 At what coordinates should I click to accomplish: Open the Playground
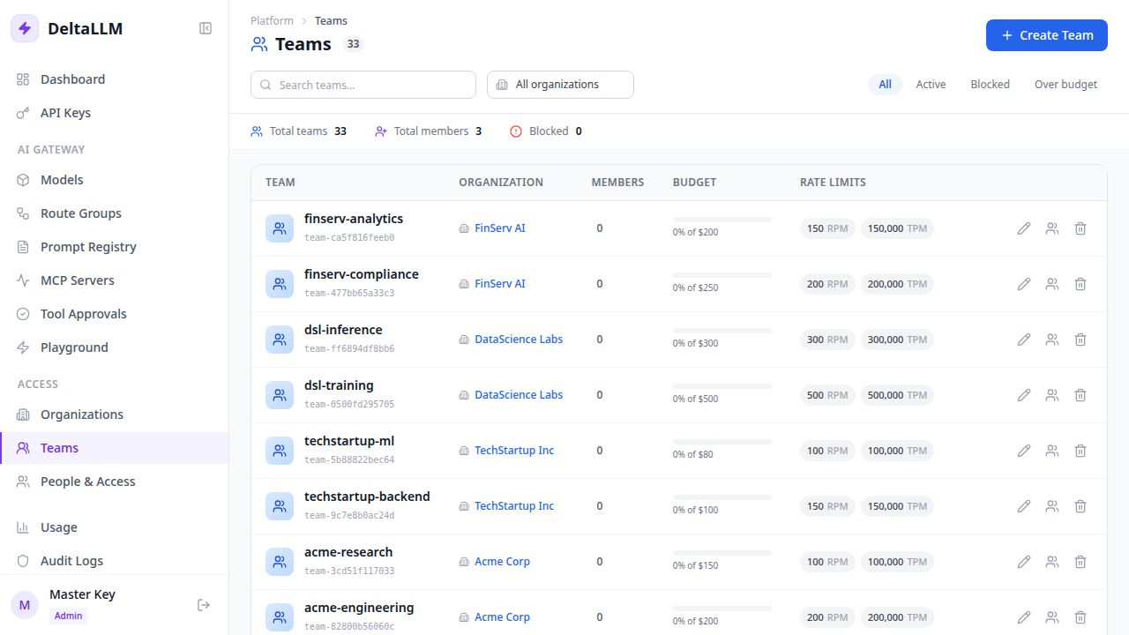(x=115, y=347)
